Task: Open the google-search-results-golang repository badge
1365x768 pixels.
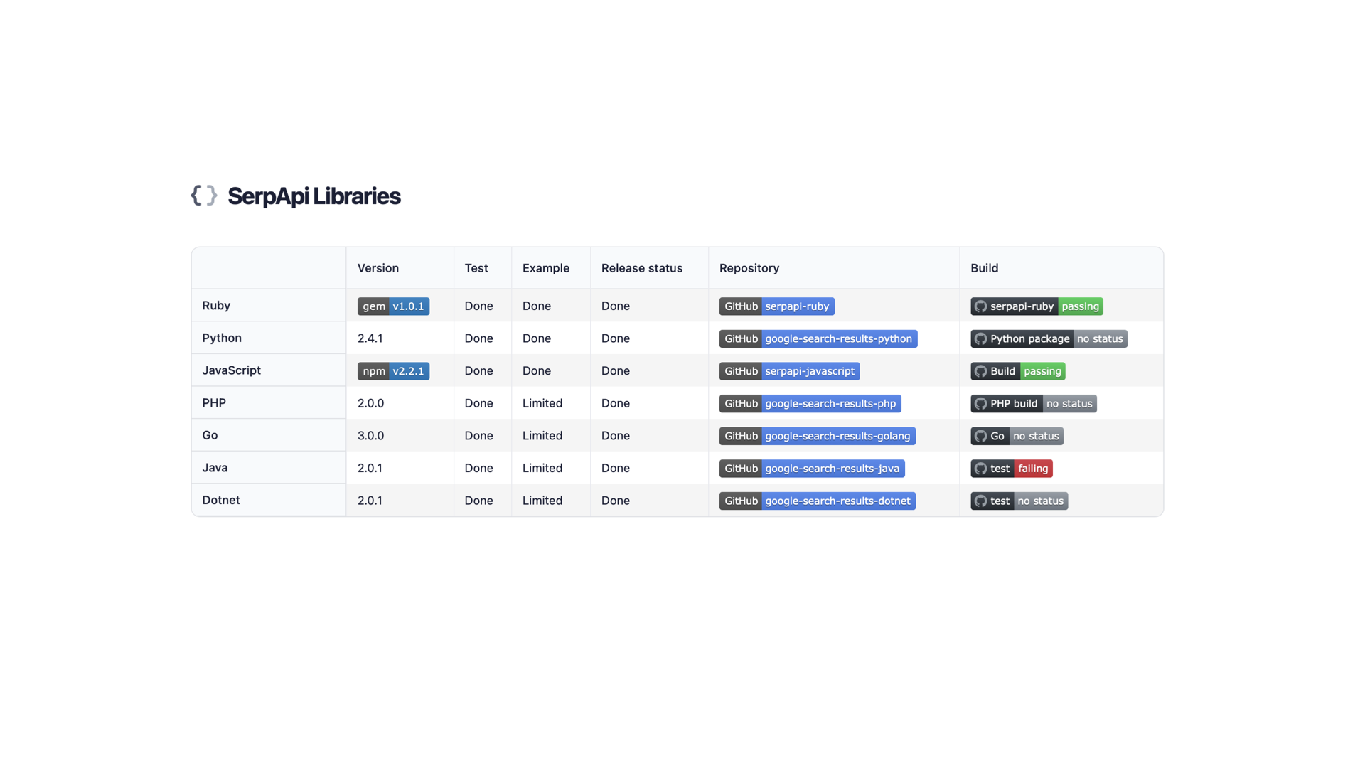Action: 816,436
